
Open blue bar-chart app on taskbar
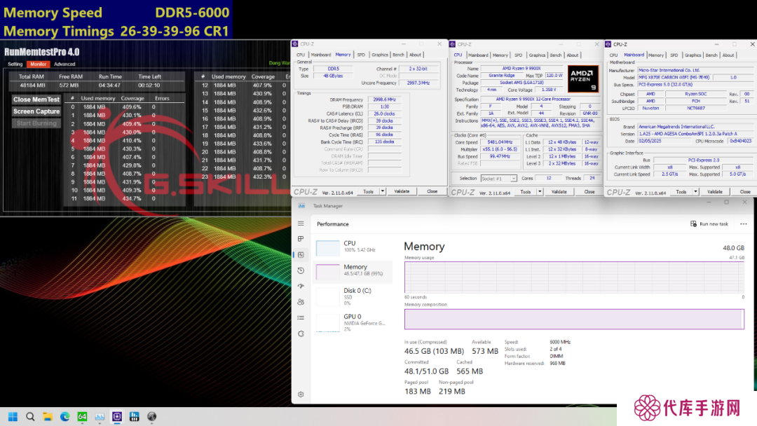134,416
